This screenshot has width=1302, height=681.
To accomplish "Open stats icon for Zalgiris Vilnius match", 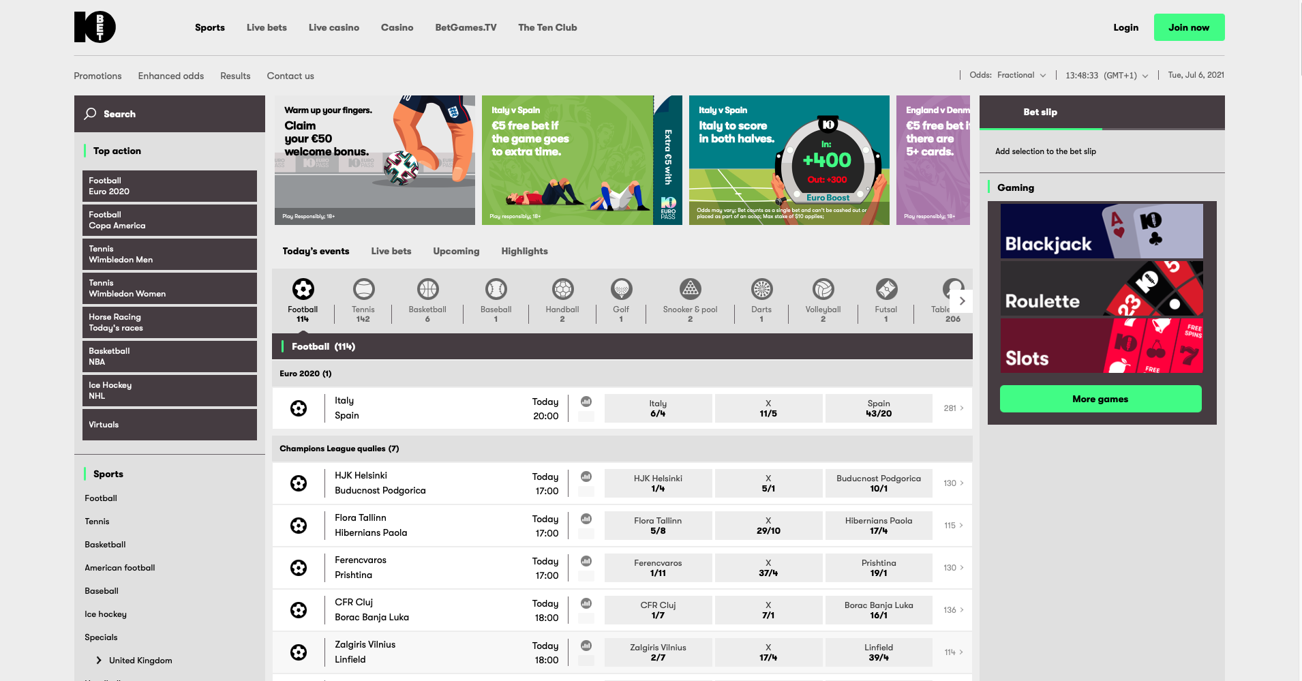I will [x=586, y=646].
